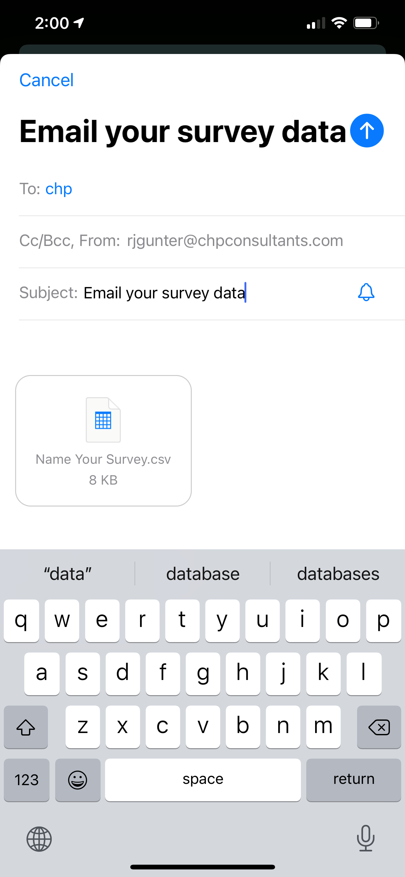The image size is (405, 877).
Task: Tap the blue send arrow button
Action: click(367, 131)
